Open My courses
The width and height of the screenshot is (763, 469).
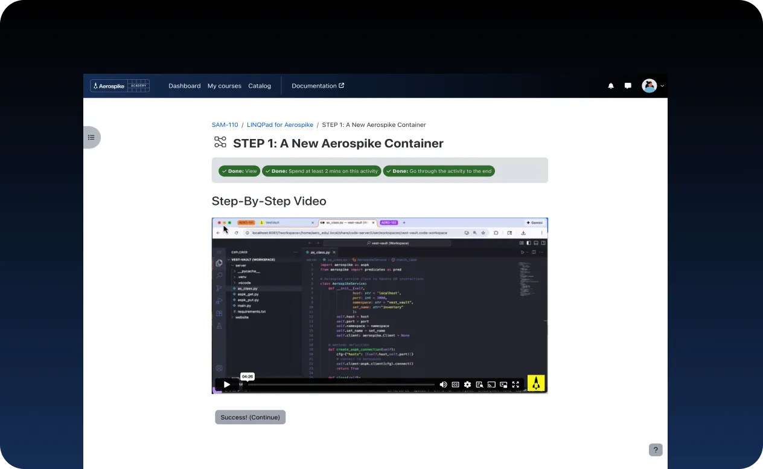coord(224,86)
